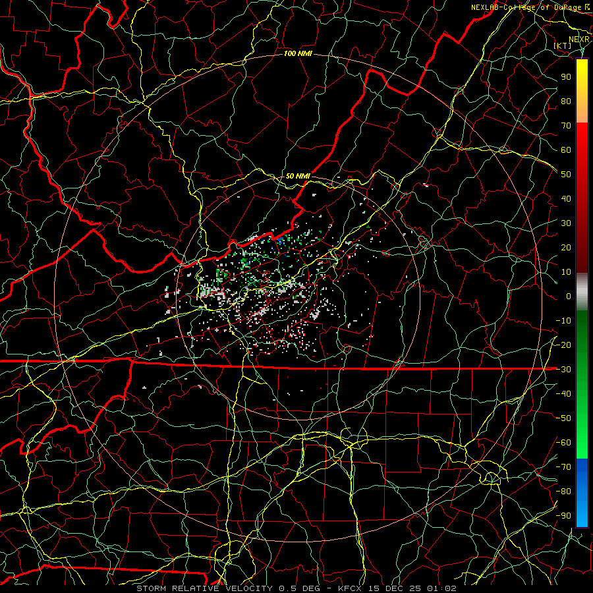
Task: Click the -10 value on velocity scale
Action: (563, 321)
